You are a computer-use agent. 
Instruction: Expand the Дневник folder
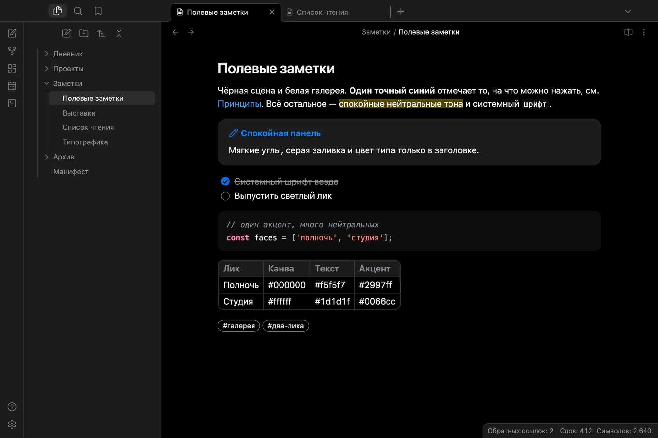pyautogui.click(x=68, y=54)
